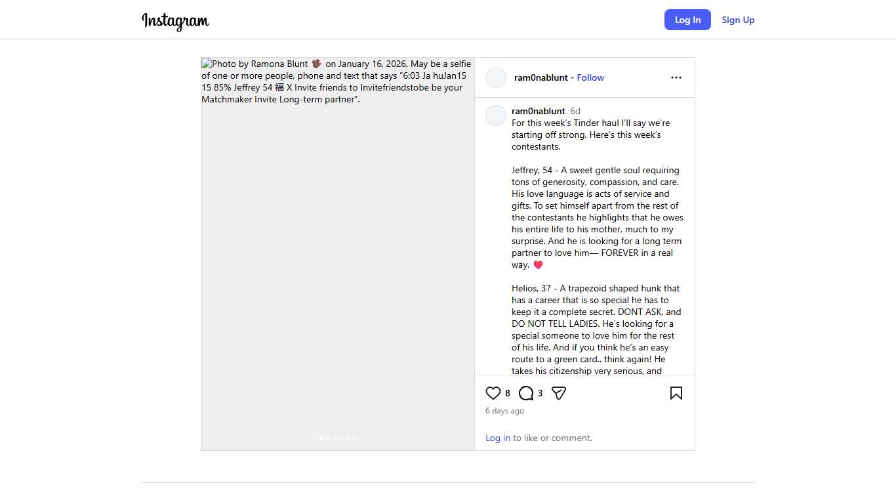The width and height of the screenshot is (896, 504).
Task: Click the Instagram logo
Action: (x=175, y=21)
